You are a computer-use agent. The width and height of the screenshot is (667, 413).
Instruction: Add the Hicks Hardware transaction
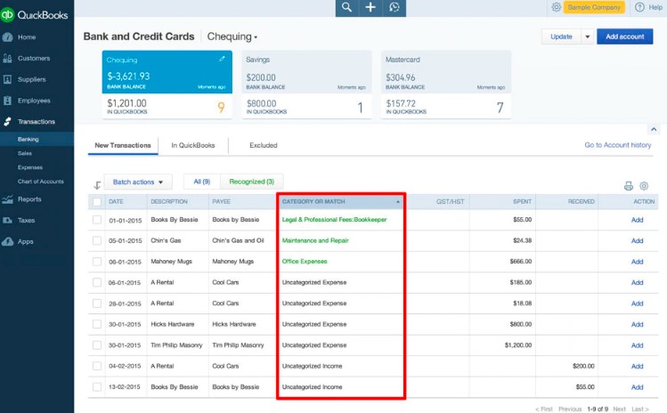pos(637,325)
